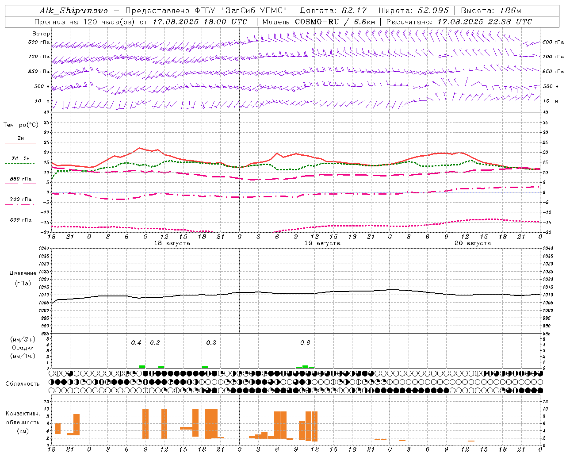Select the 20 августа date label
Viewport: 566px width, 453px height.
473,243
